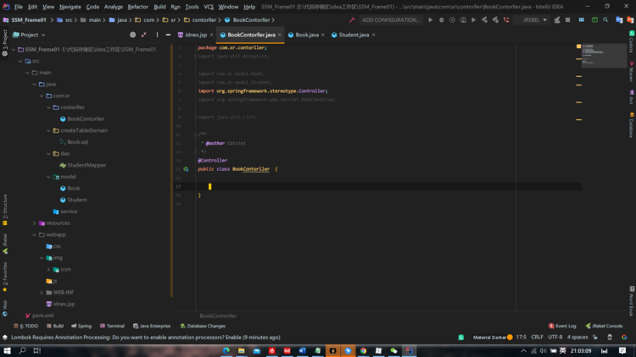Click the class gutter icon on line 15
Viewport: 636px width, 357px height.
[x=186, y=169]
